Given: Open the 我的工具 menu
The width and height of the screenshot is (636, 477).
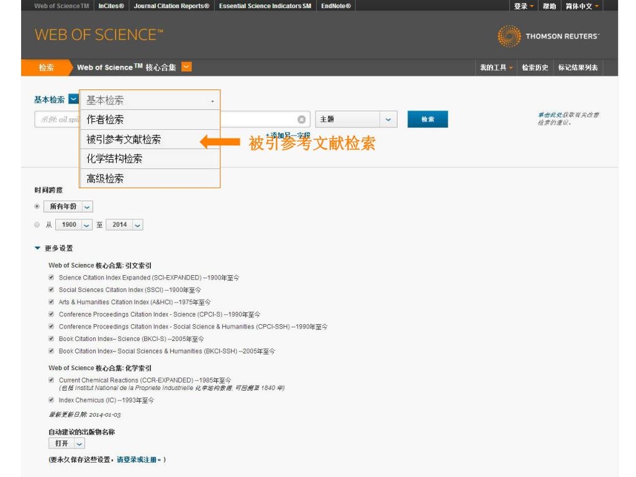Looking at the screenshot, I should tap(496, 68).
